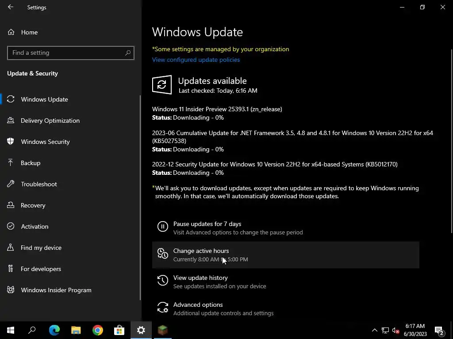Select Windows Insider Program in sidebar
The height and width of the screenshot is (339, 453).
pyautogui.click(x=70, y=290)
